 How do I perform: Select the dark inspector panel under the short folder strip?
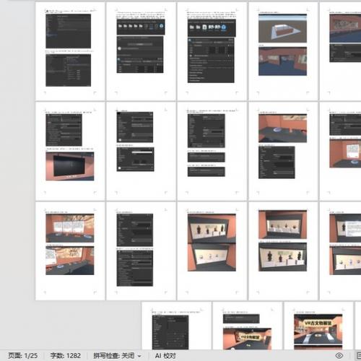140,55
